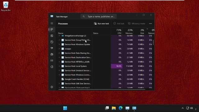The image size is (199, 112).
Task: Expand Service Host: Windows Update
Action: coord(59,44)
